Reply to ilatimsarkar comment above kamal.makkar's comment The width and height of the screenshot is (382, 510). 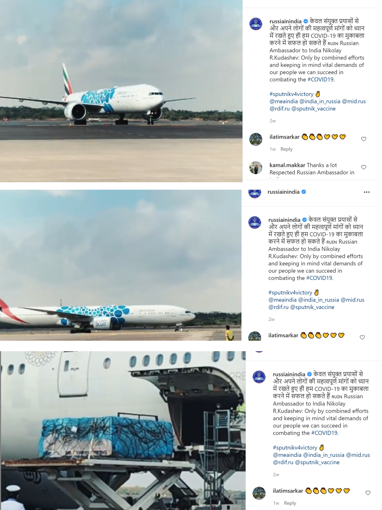click(x=286, y=149)
